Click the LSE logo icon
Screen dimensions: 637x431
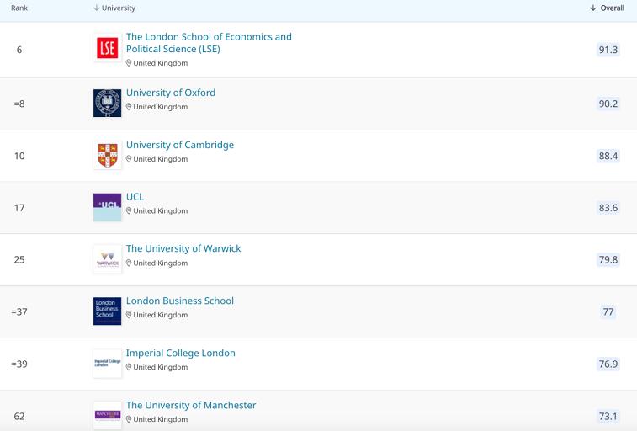pos(107,49)
